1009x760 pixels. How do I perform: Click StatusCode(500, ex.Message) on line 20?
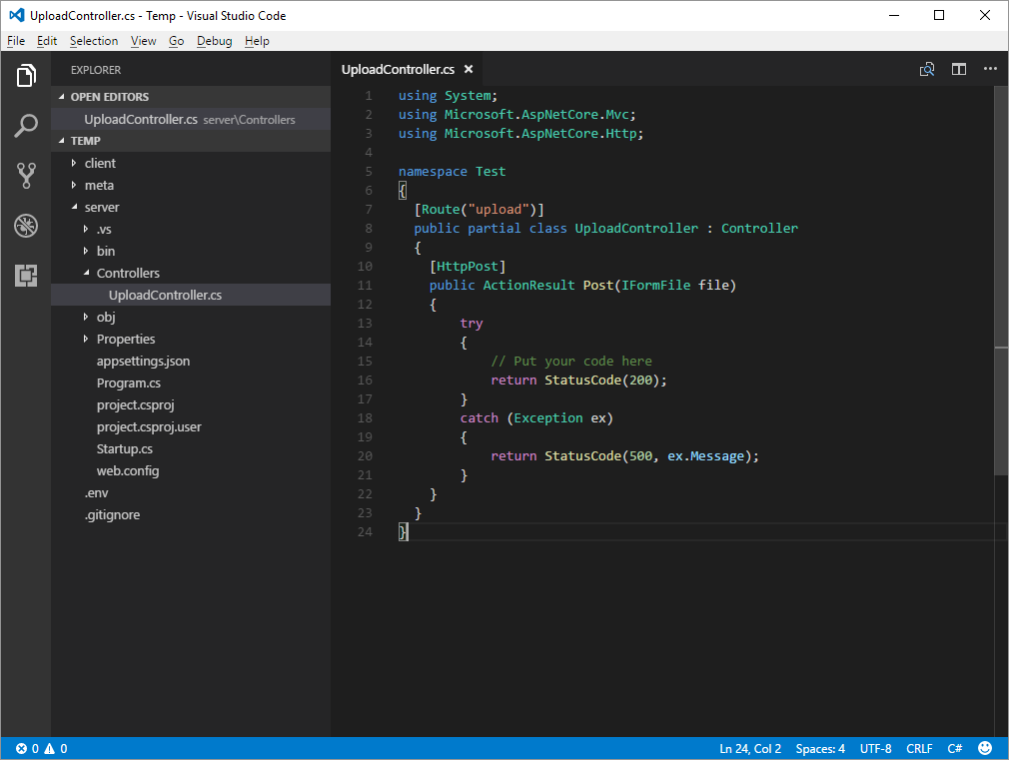point(648,455)
